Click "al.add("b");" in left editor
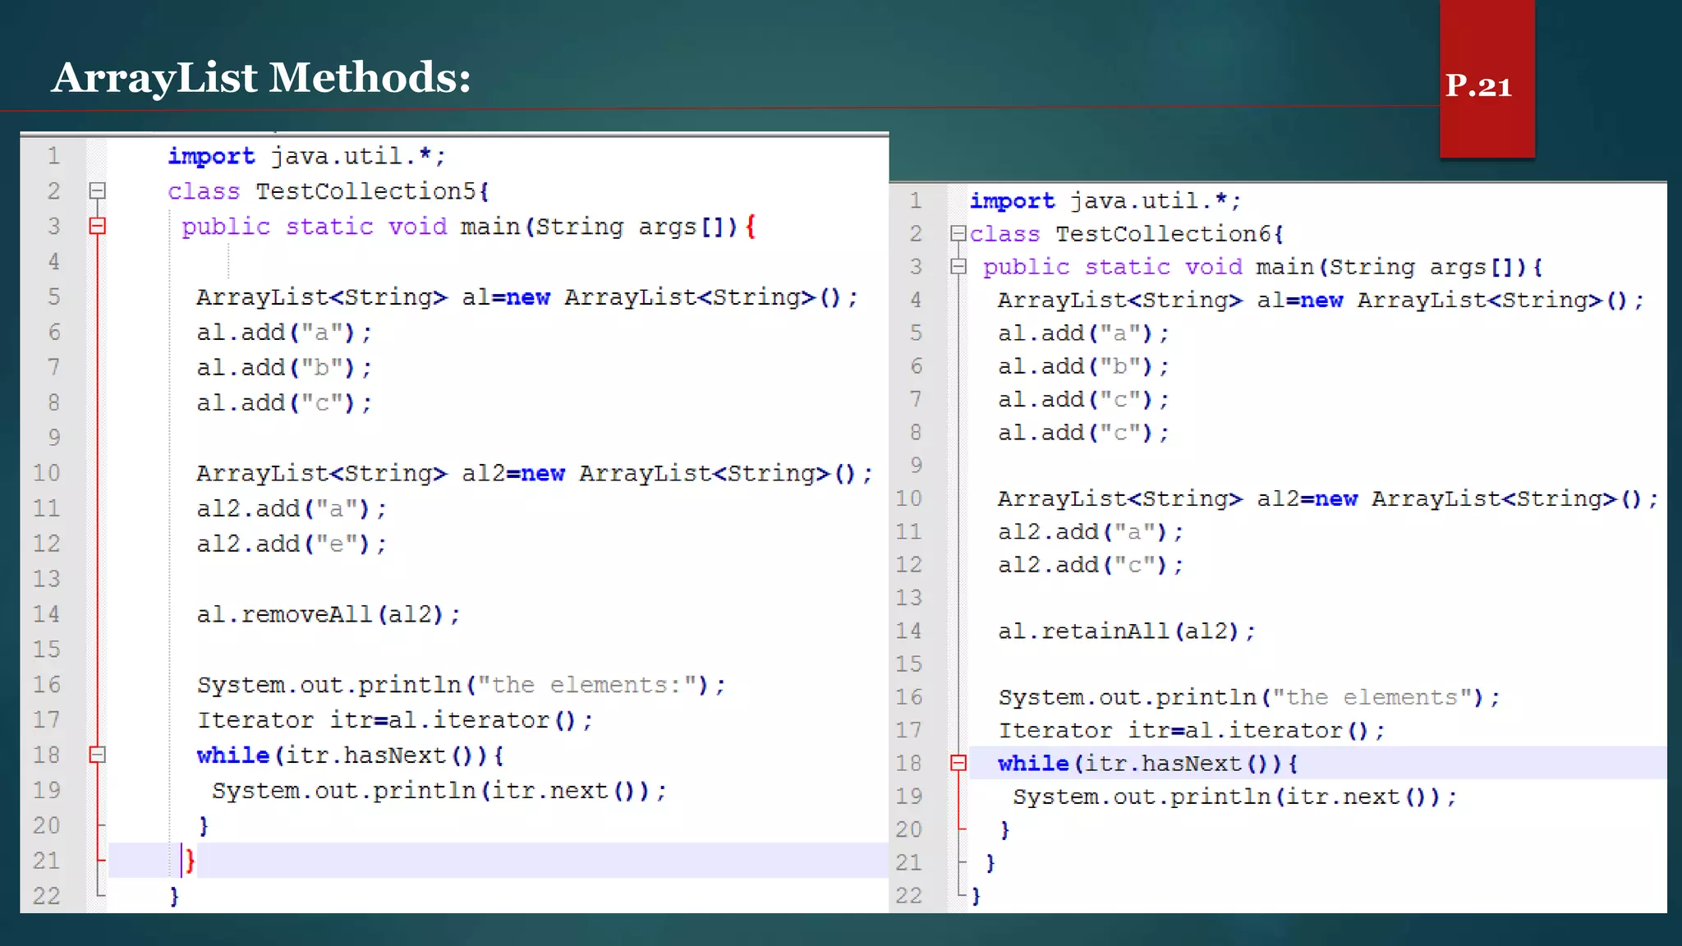Viewport: 1682px width, 946px height. [x=284, y=367]
